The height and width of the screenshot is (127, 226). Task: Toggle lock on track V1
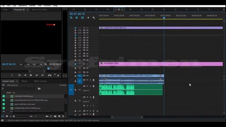pyautogui.click(x=75, y=76)
